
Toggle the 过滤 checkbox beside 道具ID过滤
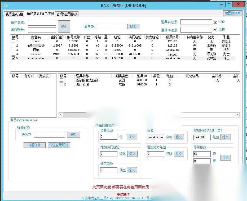[215, 29]
